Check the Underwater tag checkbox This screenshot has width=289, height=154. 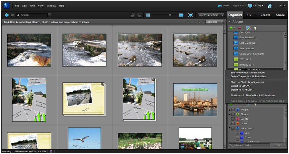point(233,128)
